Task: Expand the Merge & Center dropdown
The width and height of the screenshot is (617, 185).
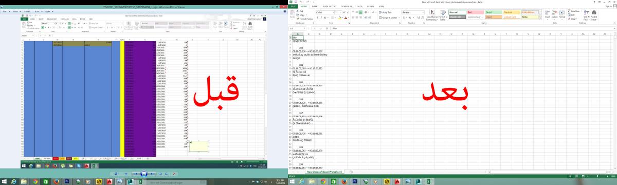Action: click(399, 17)
